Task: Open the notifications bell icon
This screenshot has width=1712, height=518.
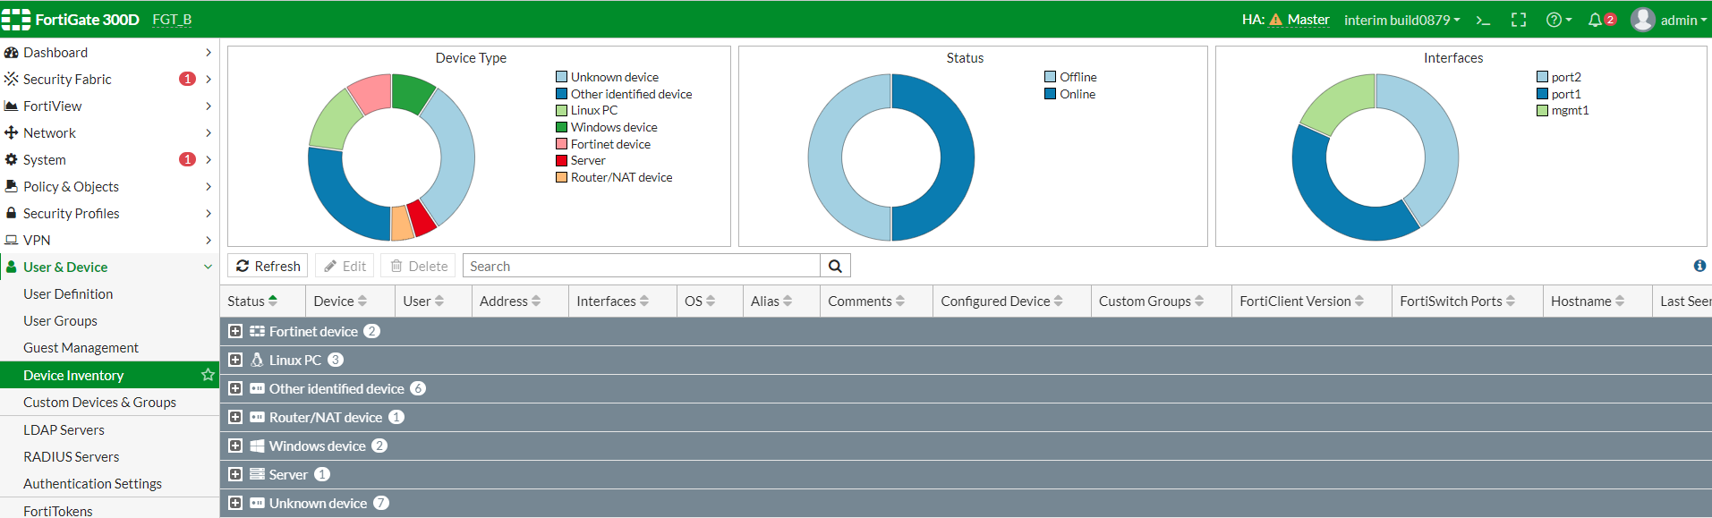Action: (x=1595, y=20)
